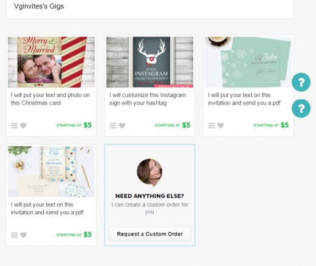Open the Instagram antler sign thumbnail
This screenshot has width=316, height=266.
pyautogui.click(x=149, y=62)
